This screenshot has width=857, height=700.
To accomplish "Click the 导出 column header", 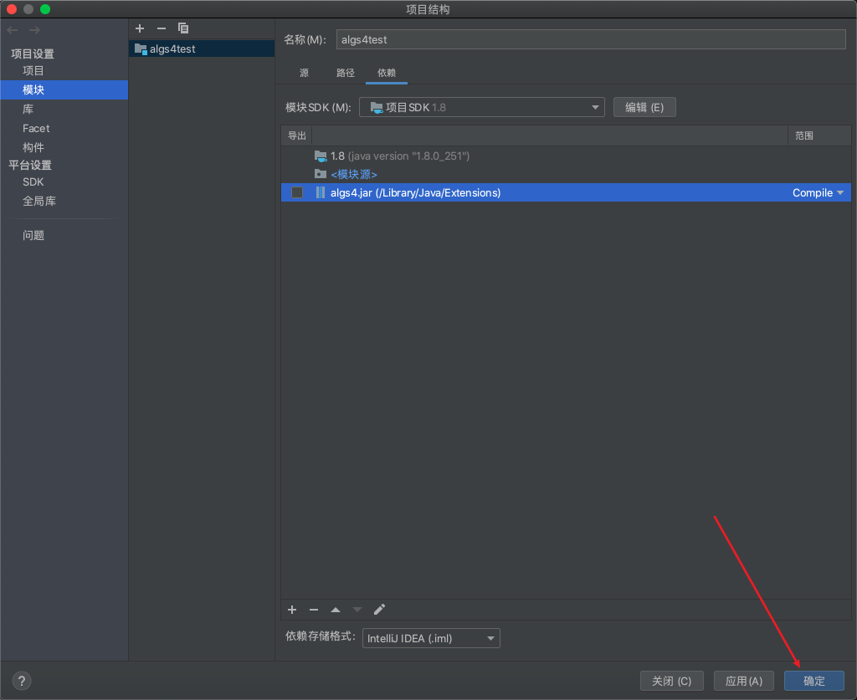I will pyautogui.click(x=297, y=135).
